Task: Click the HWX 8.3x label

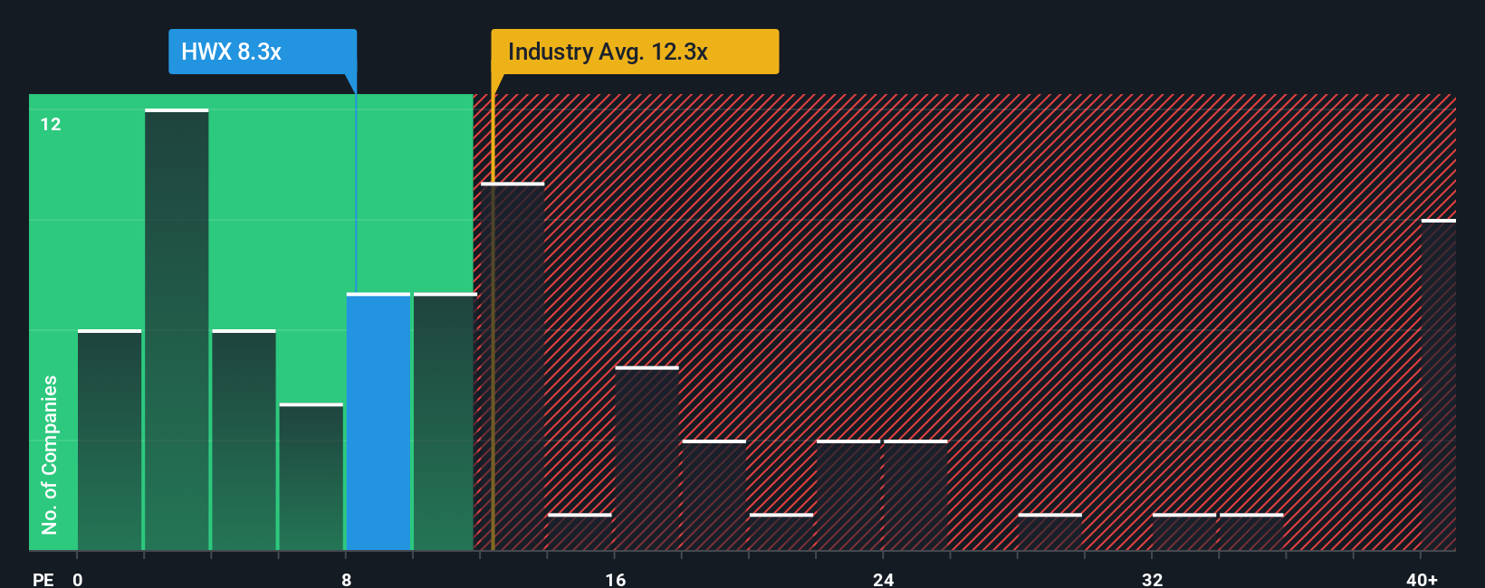Action: click(x=263, y=52)
